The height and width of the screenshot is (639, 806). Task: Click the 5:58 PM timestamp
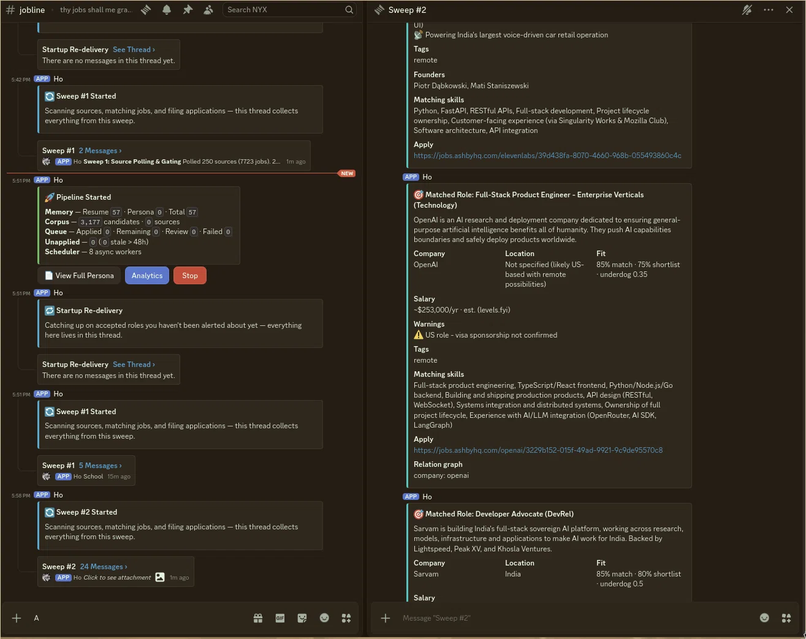[21, 496]
